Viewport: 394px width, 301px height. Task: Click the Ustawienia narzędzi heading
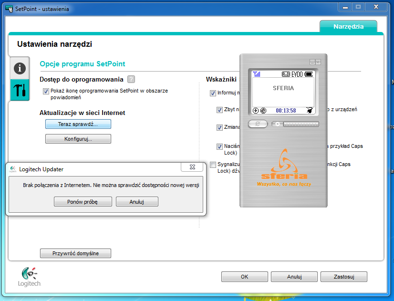pos(54,44)
